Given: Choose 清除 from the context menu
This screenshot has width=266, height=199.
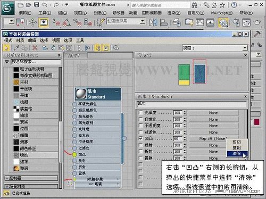Looking at the screenshot, I should pos(237,154).
